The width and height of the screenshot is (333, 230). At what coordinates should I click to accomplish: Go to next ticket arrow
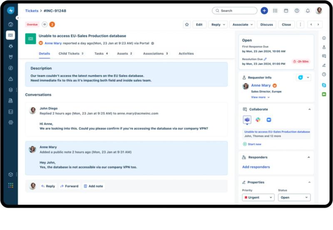tap(318, 25)
